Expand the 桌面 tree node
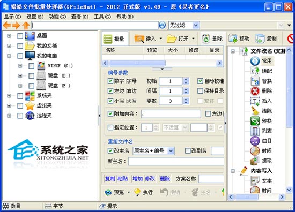Viewport: 295px width, 212px height. [9, 36]
